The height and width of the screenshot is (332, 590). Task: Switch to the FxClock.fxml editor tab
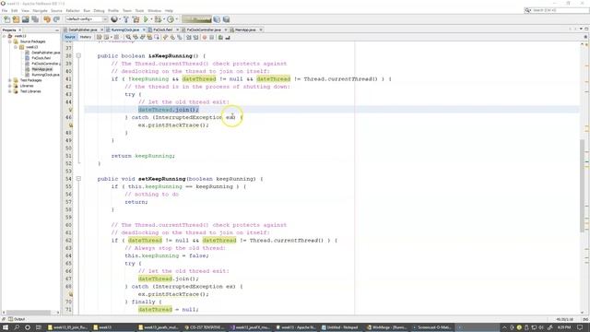point(162,30)
